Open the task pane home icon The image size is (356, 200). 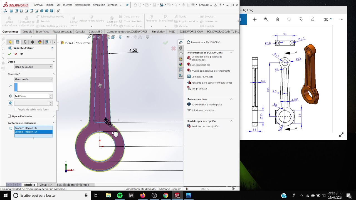[181, 42]
